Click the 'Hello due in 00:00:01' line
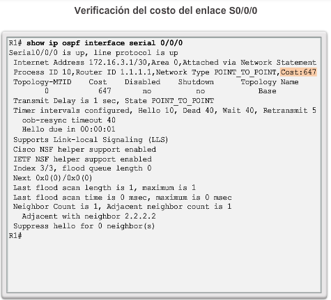Viewport: 331px width, 300px height. point(68,129)
